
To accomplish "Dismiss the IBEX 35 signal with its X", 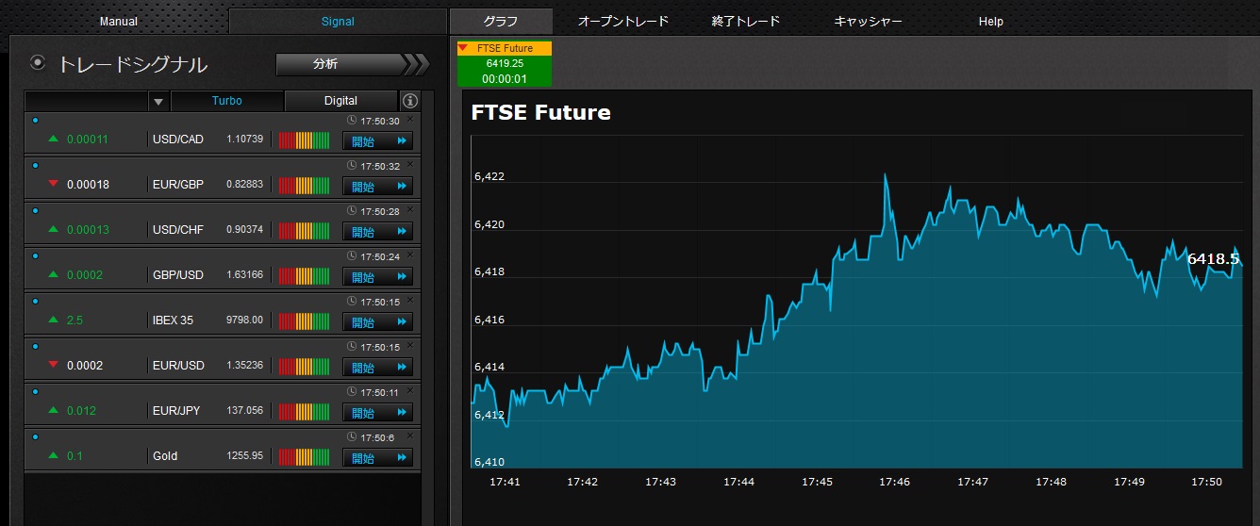I will point(410,299).
